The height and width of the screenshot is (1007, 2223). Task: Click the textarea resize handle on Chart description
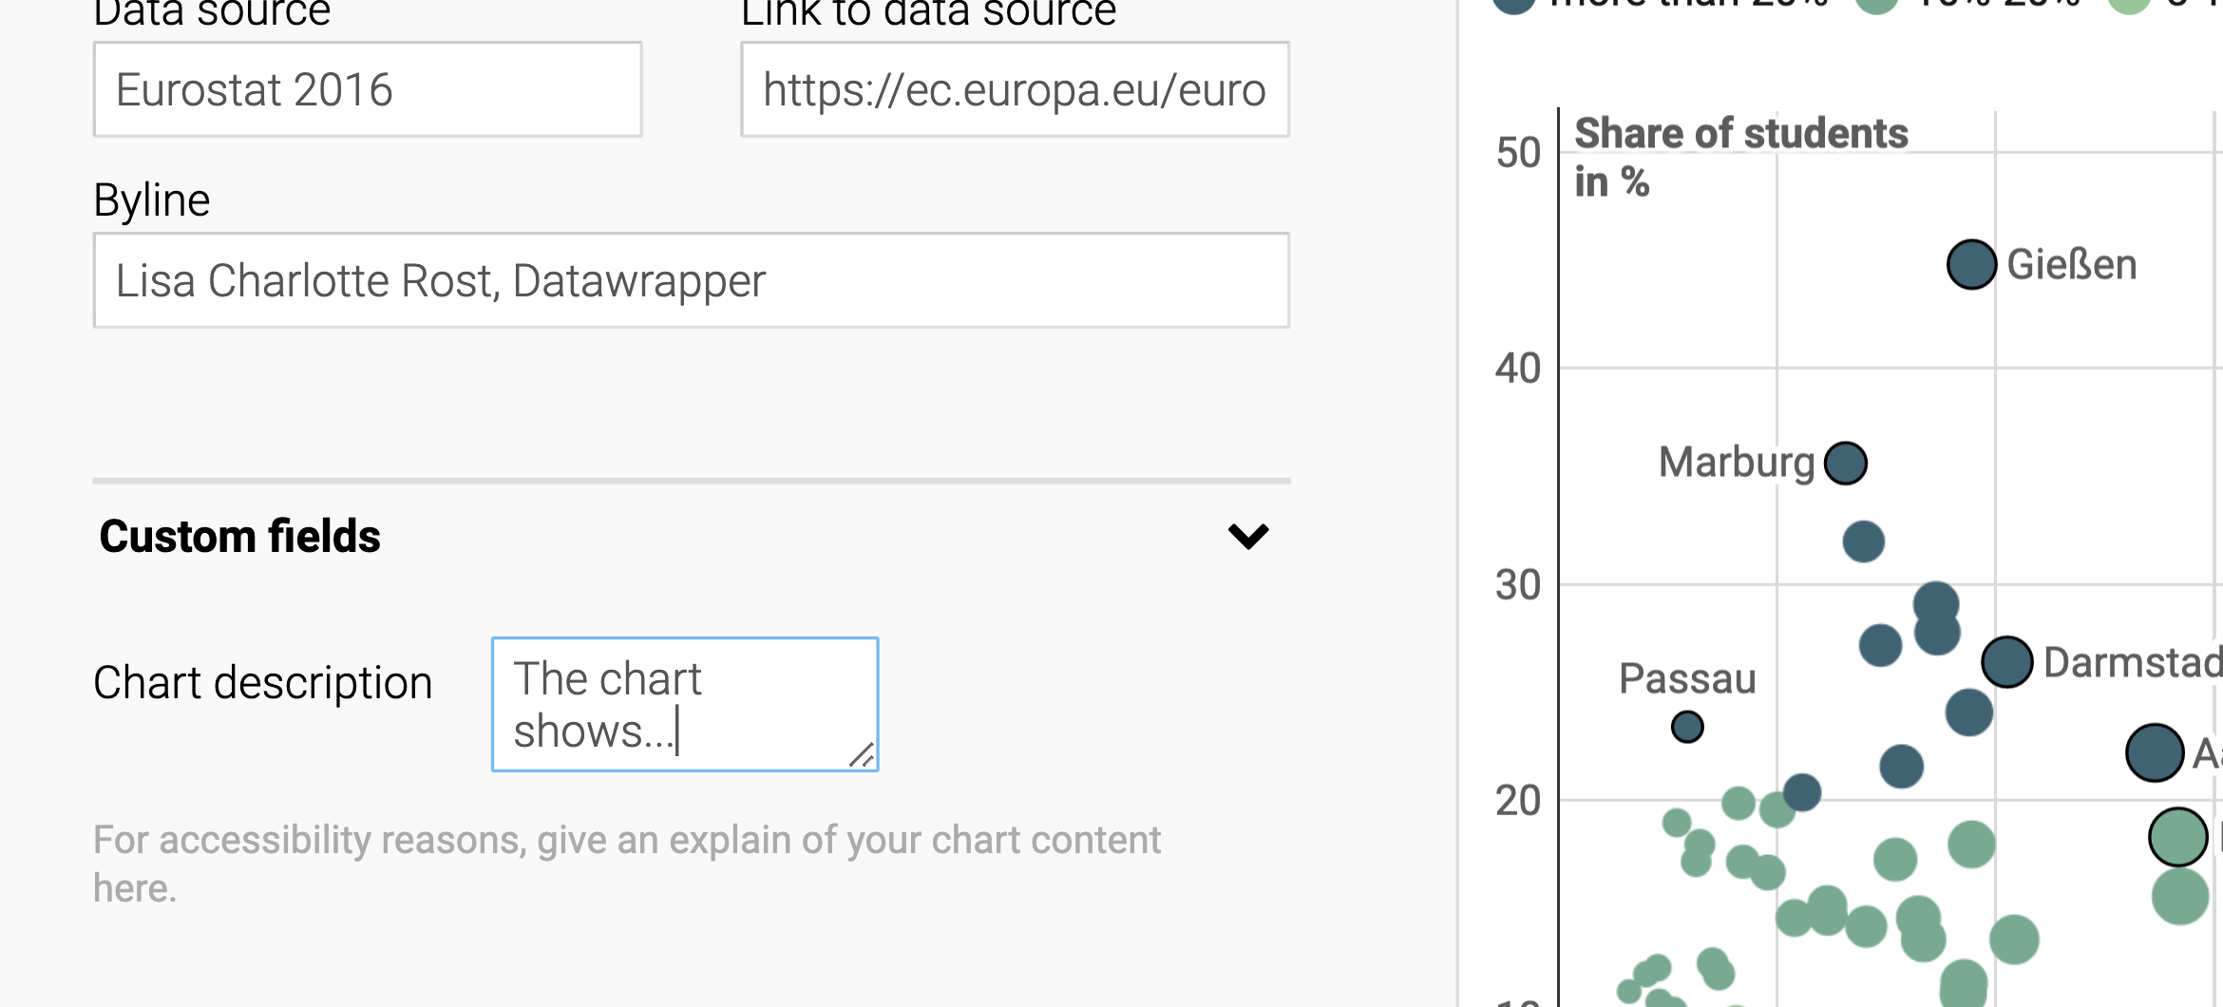click(863, 757)
